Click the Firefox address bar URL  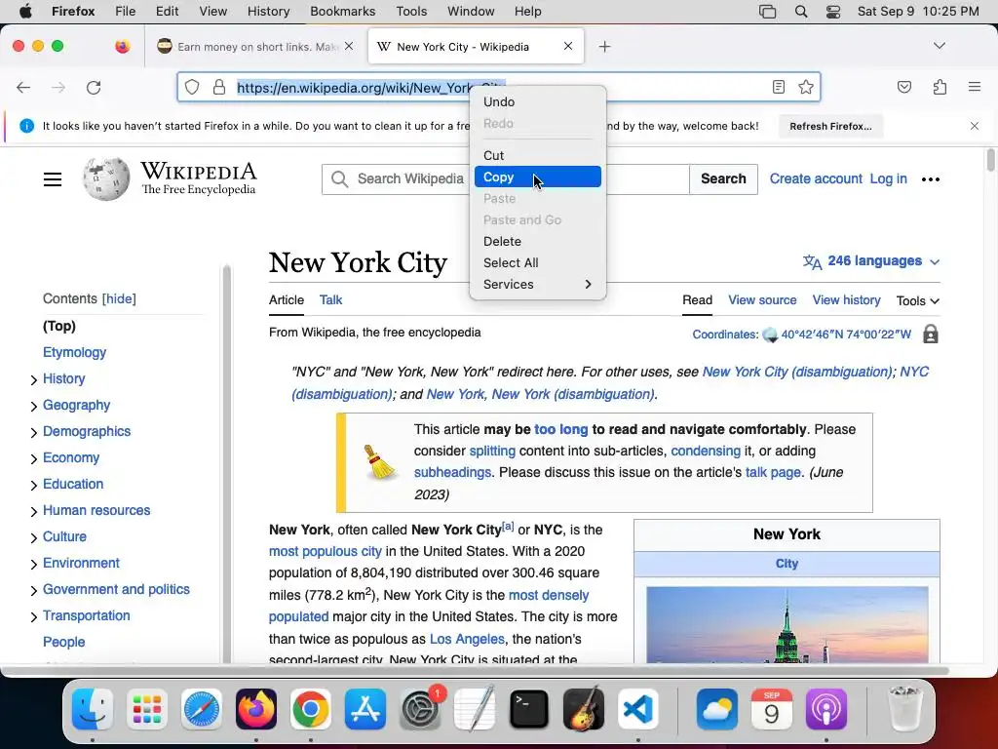371,88
